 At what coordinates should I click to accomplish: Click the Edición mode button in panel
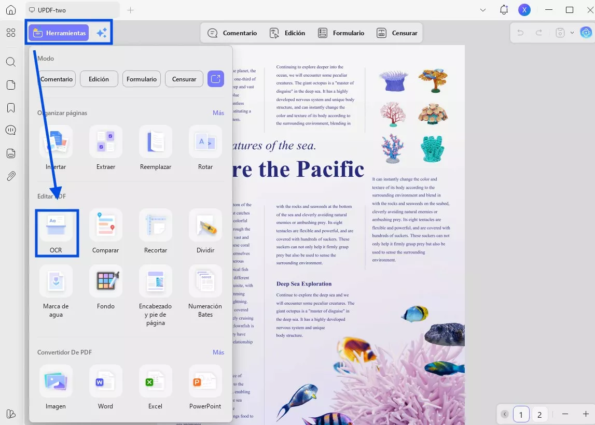click(x=99, y=79)
